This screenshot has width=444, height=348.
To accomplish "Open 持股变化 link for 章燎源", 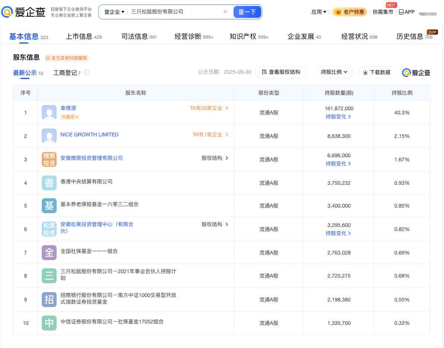I will tap(338, 117).
